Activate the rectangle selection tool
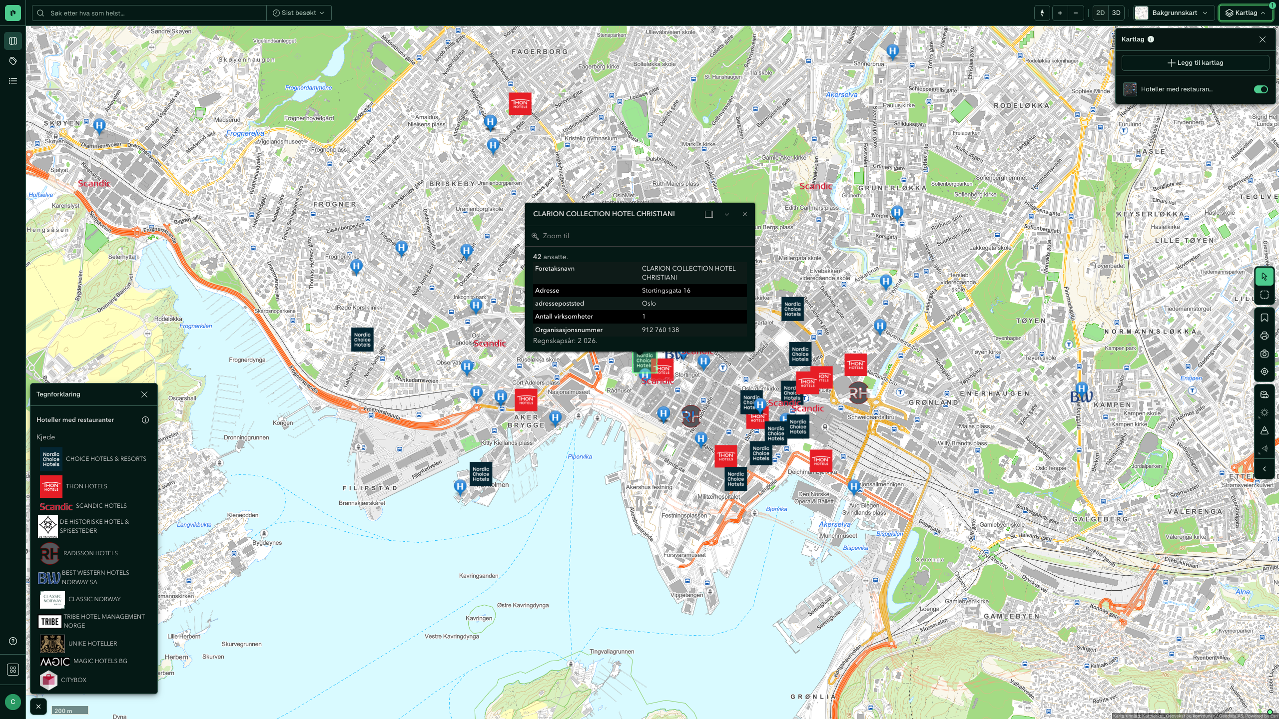Viewport: 1279px width, 719px height. [1264, 295]
